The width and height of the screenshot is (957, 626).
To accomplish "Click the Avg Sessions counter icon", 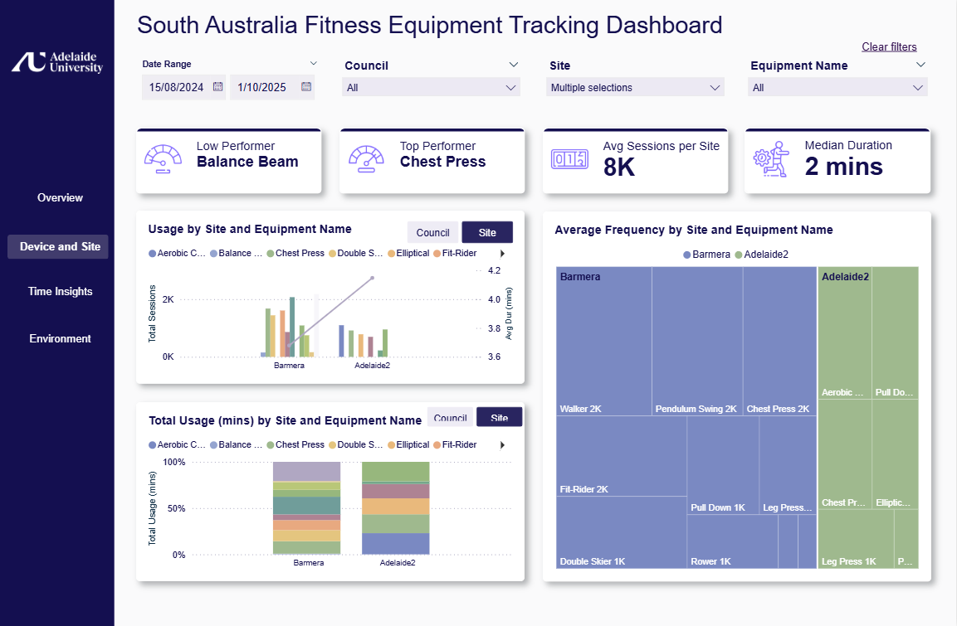I will (x=569, y=158).
